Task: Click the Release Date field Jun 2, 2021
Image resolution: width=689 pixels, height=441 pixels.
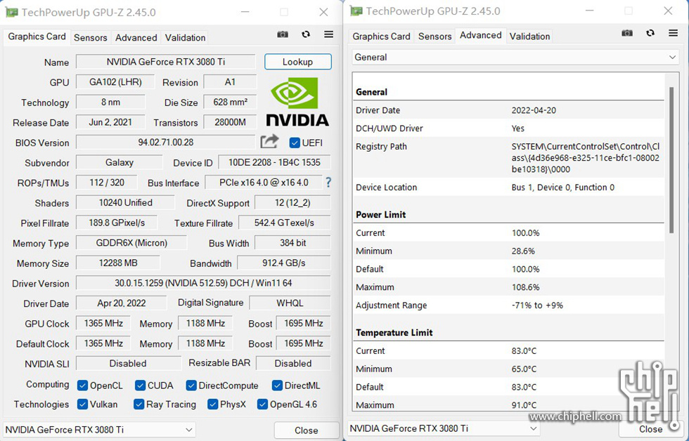Action: coord(110,122)
